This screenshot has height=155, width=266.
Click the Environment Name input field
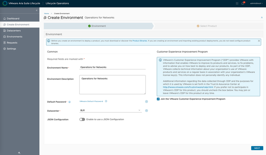113,67
